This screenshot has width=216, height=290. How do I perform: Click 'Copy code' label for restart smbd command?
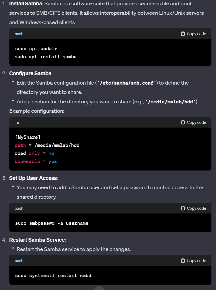[196, 261]
